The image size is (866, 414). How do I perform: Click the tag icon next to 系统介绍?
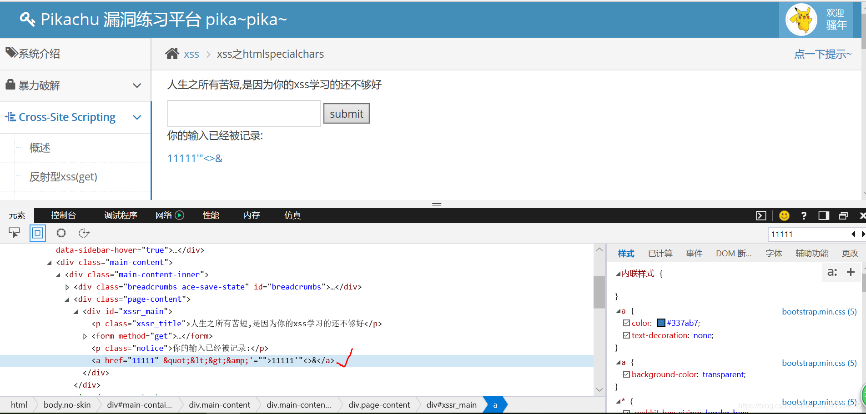tap(12, 53)
